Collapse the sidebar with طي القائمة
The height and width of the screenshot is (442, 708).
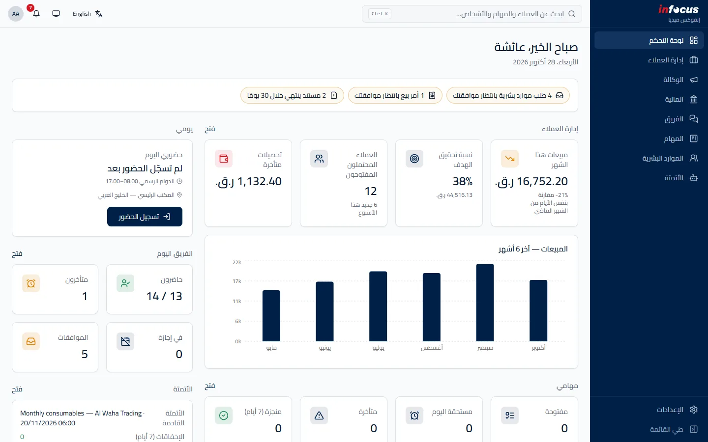click(x=649, y=429)
